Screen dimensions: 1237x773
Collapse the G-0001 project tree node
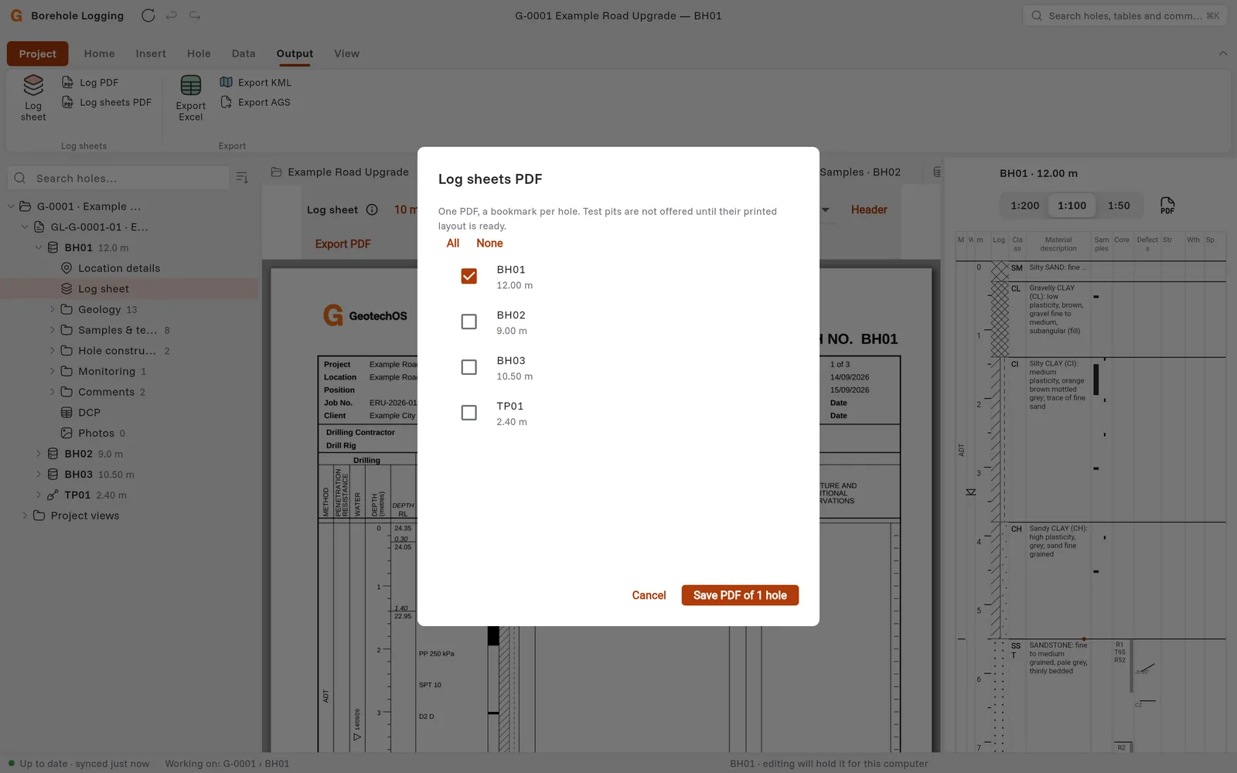click(x=11, y=206)
